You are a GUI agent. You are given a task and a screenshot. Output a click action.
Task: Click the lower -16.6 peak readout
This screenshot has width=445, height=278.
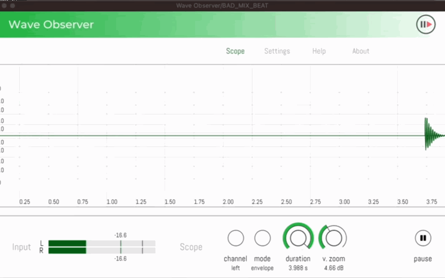(121, 258)
